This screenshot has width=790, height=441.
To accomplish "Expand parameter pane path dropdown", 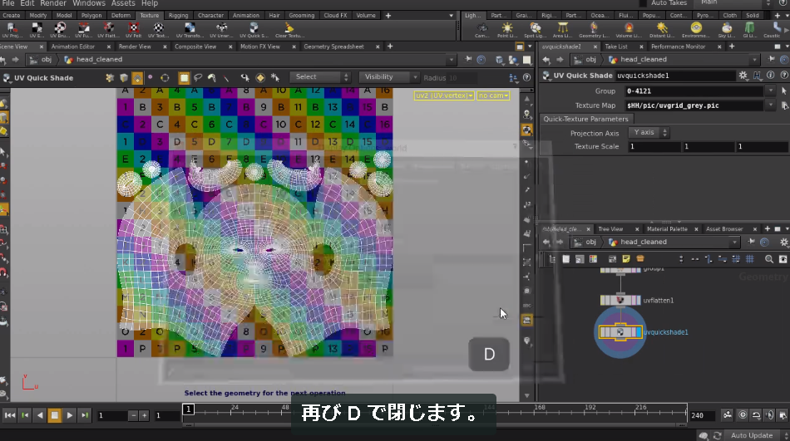I will coord(754,60).
